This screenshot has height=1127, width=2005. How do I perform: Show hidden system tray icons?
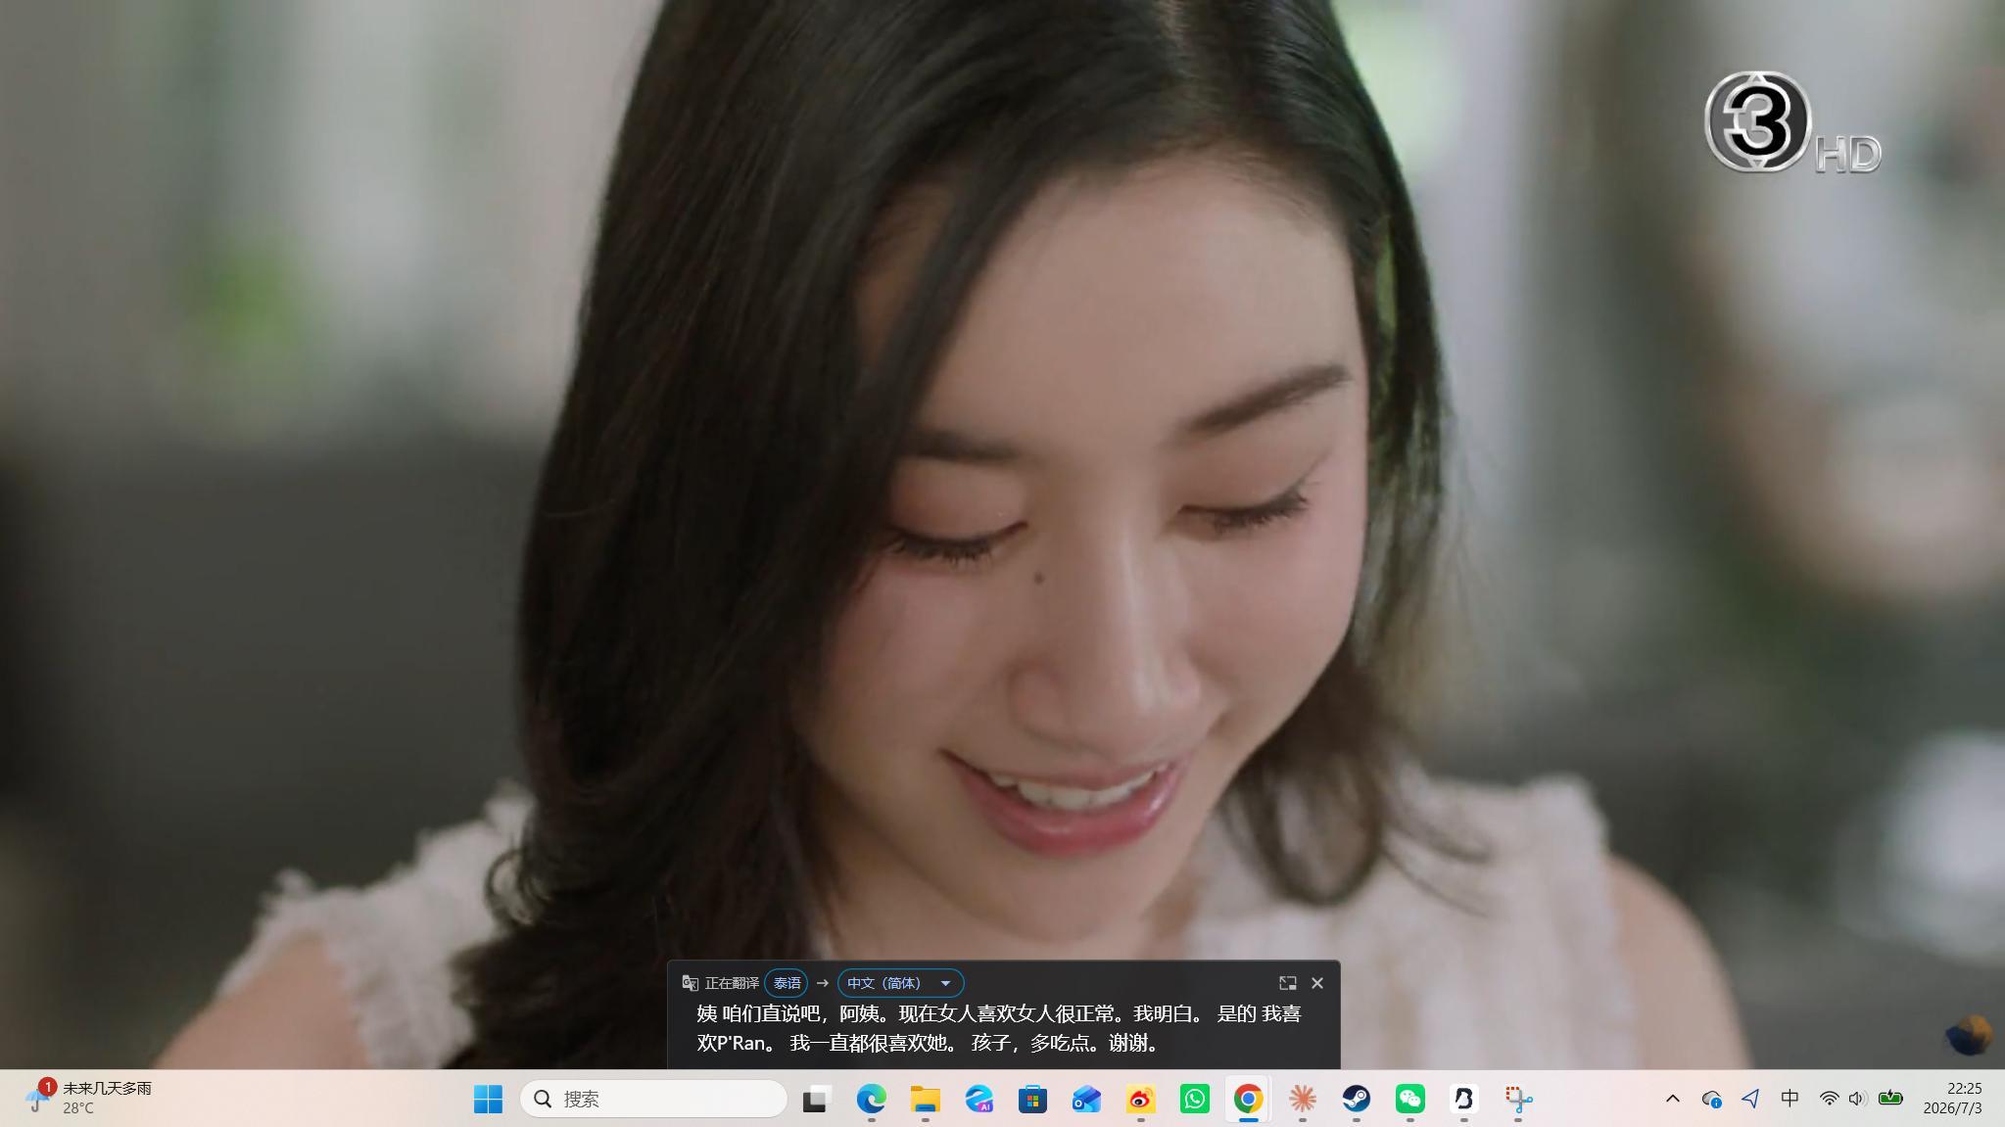pyautogui.click(x=1673, y=1099)
